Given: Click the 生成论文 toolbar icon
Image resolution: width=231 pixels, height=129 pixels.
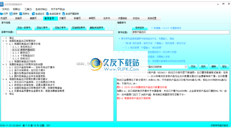Looking at the screenshot, I should [x=33, y=14].
